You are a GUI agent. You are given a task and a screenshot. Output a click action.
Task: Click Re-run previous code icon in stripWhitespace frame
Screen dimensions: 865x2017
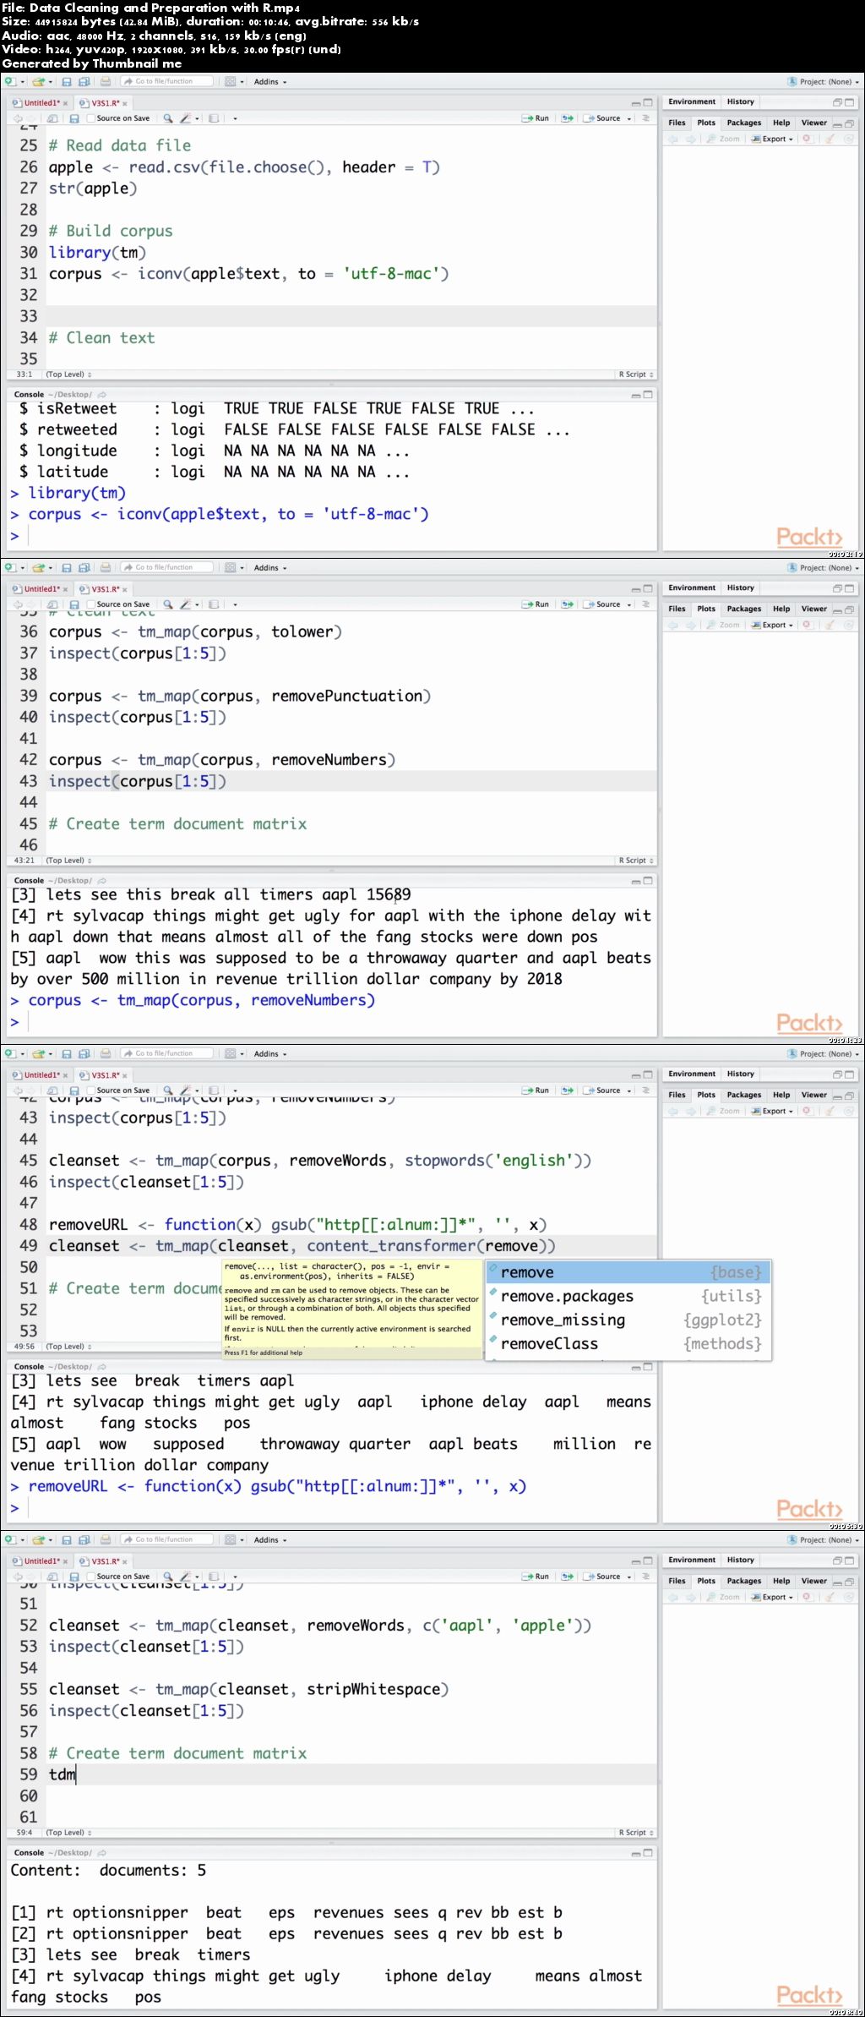click(568, 1577)
